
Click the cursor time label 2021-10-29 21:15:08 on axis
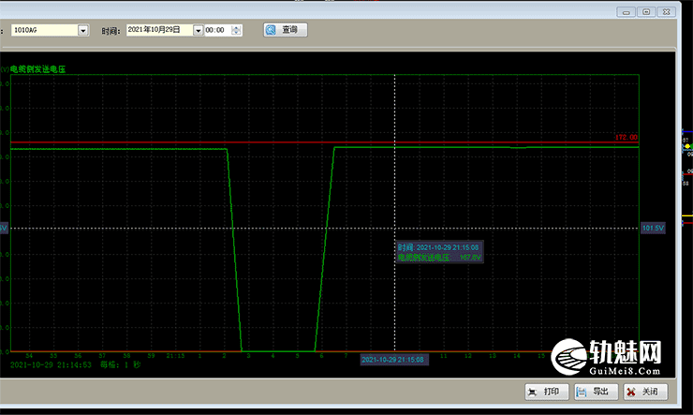393,360
